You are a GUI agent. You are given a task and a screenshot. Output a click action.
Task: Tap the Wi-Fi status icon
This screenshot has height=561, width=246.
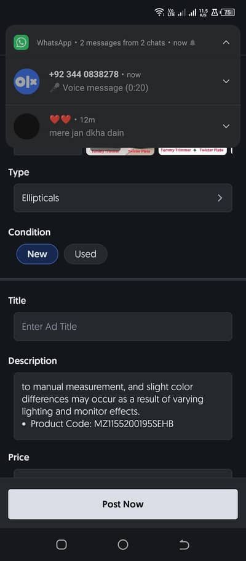coord(159,12)
